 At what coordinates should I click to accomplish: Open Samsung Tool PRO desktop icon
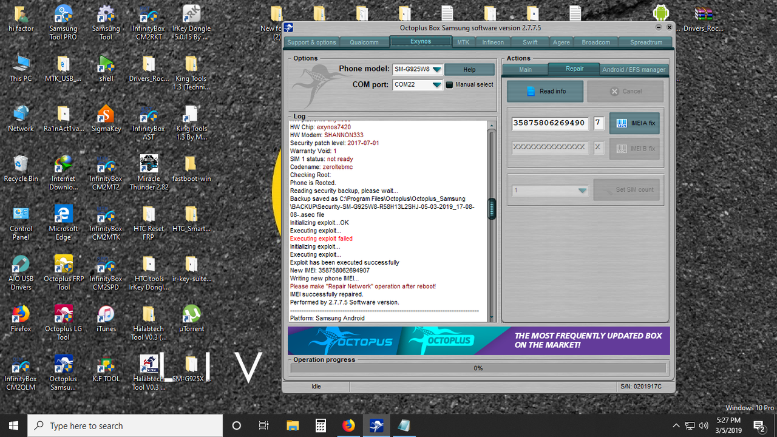tap(63, 23)
